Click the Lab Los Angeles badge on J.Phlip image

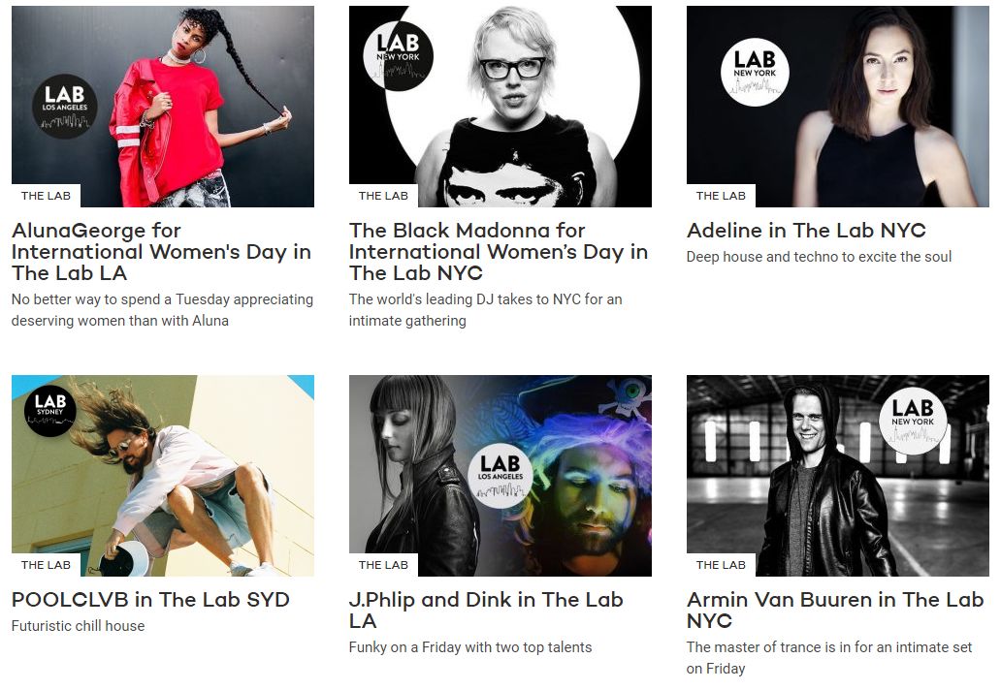[500, 475]
